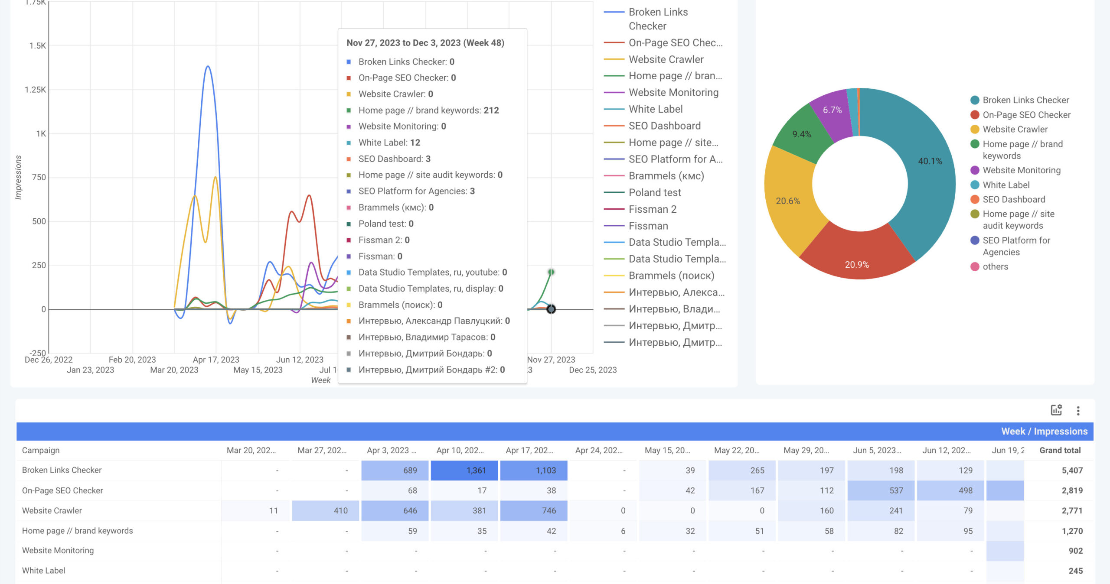Sort by the Apr 10 week column header
The image size is (1110, 584).
[460, 450]
